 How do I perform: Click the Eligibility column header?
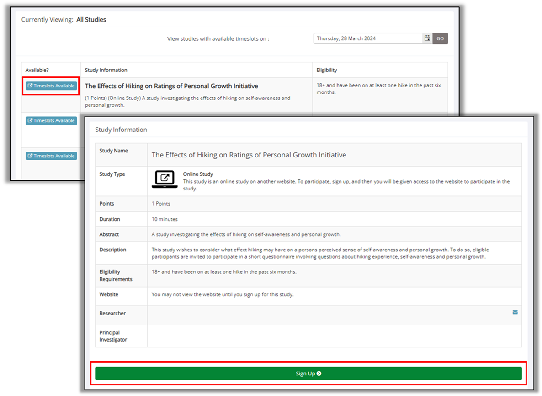click(x=327, y=70)
